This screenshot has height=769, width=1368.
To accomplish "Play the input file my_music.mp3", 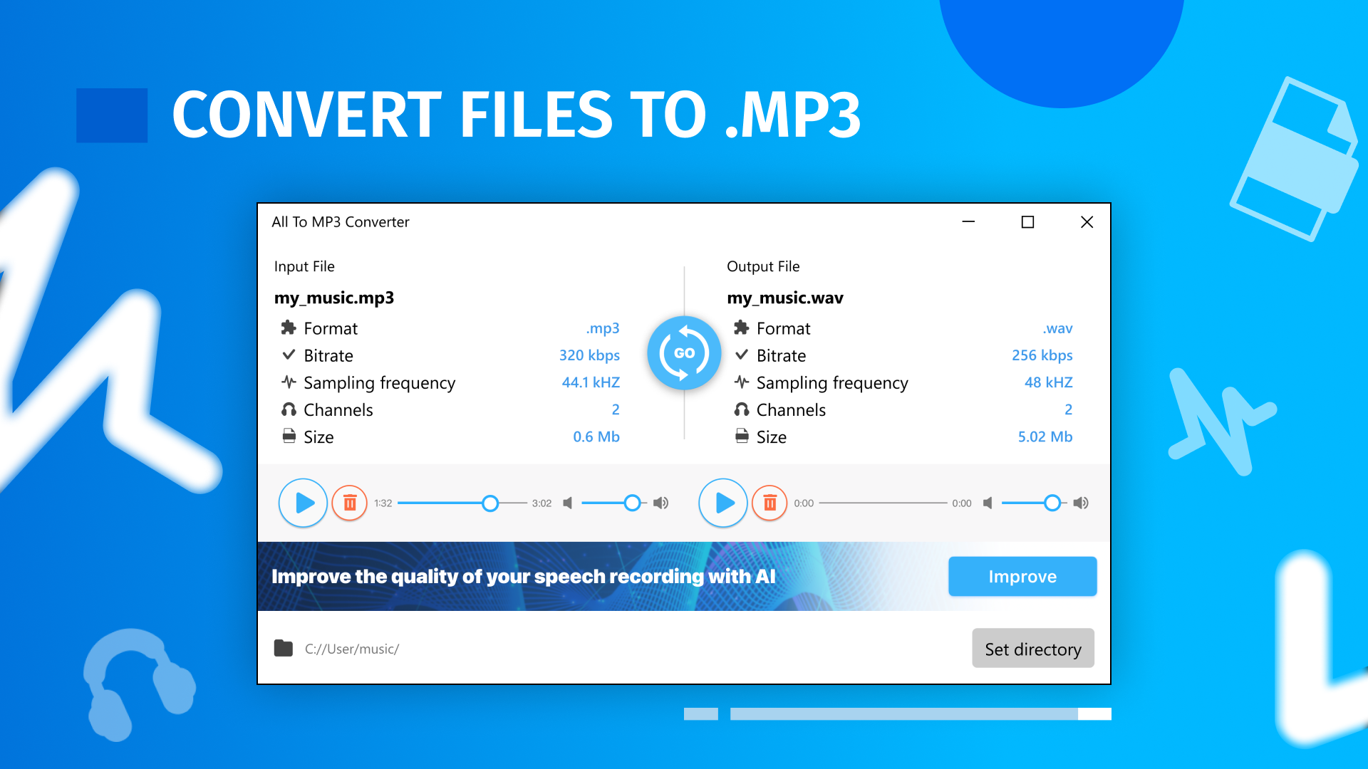I will pyautogui.click(x=303, y=503).
